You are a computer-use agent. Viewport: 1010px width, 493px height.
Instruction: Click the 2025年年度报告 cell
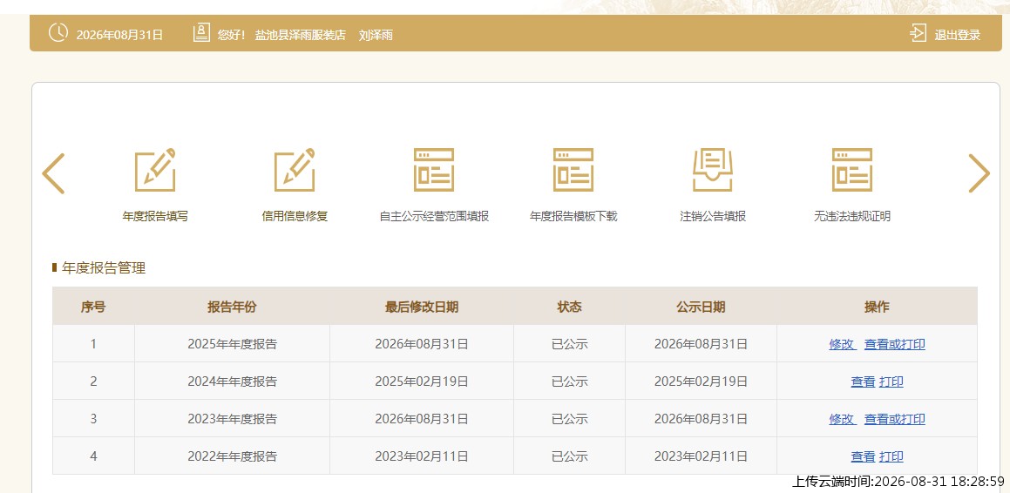point(232,344)
